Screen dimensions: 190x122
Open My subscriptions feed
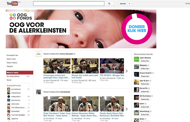(13, 76)
